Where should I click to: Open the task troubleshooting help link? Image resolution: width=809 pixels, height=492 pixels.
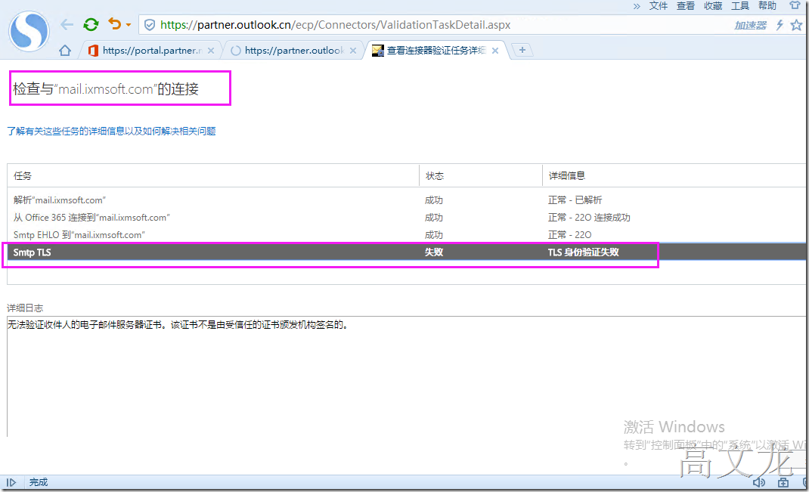(111, 132)
